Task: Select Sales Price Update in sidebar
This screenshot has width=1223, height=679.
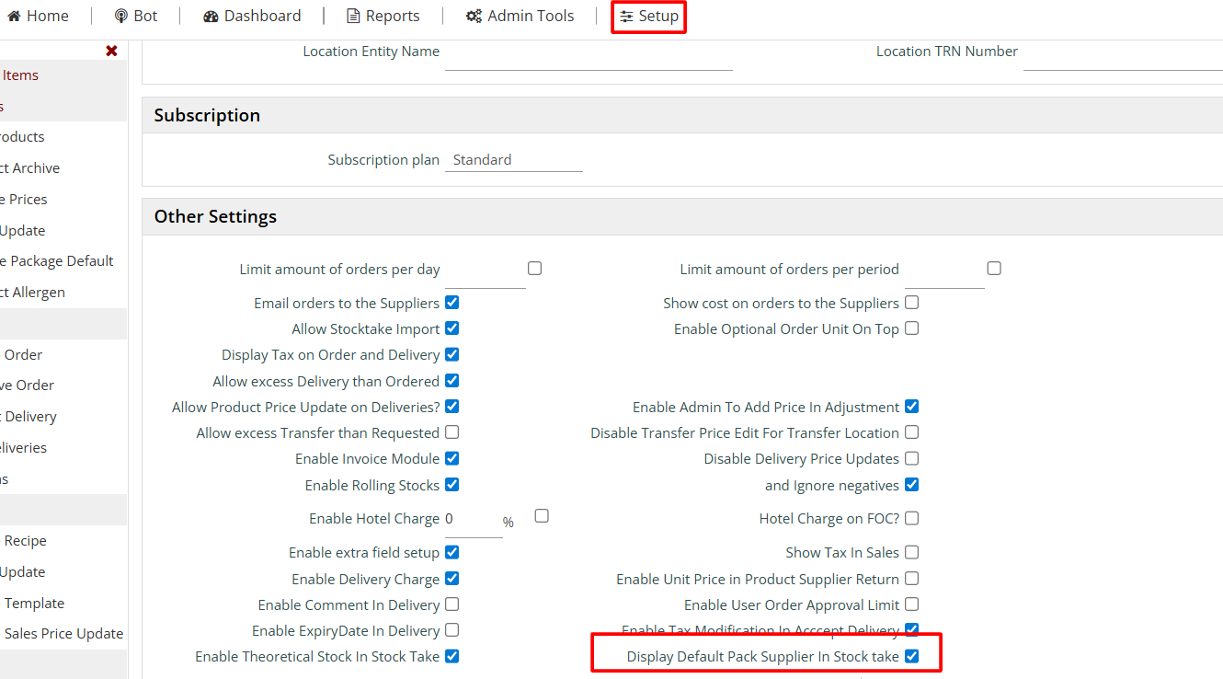Action: point(63,633)
